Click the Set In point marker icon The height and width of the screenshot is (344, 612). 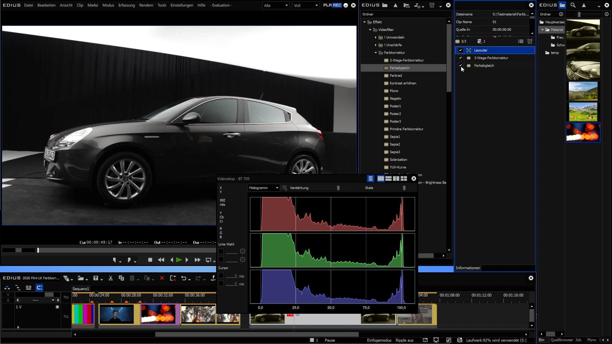115,260
